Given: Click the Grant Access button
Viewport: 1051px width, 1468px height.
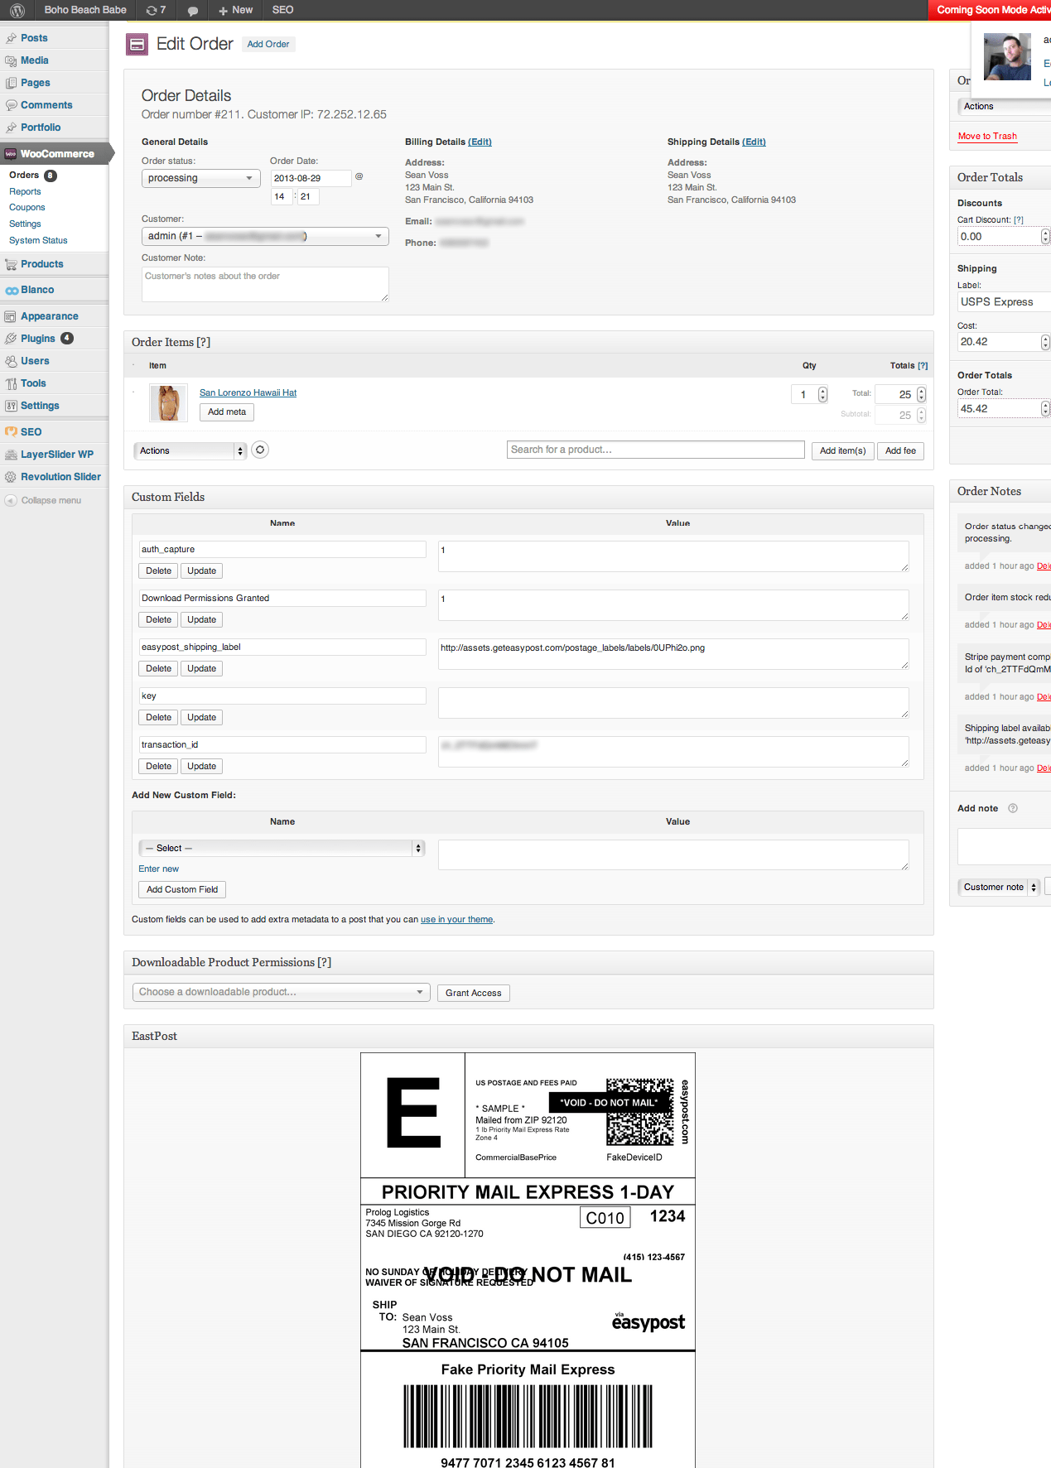Looking at the screenshot, I should (x=473, y=993).
